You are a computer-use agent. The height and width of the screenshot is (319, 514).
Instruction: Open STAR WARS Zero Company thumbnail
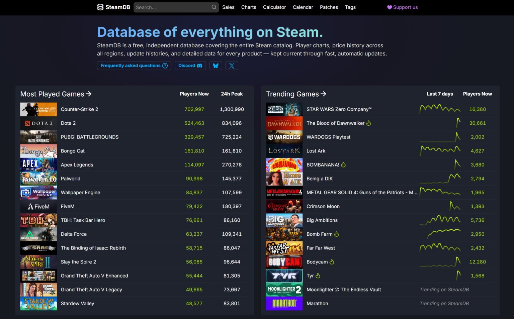(x=284, y=109)
